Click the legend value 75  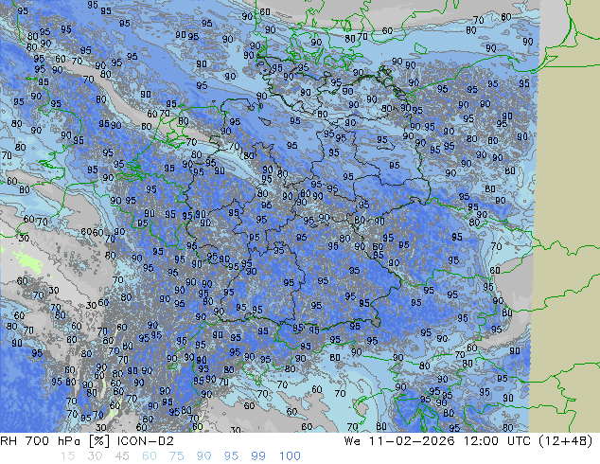coord(176,456)
